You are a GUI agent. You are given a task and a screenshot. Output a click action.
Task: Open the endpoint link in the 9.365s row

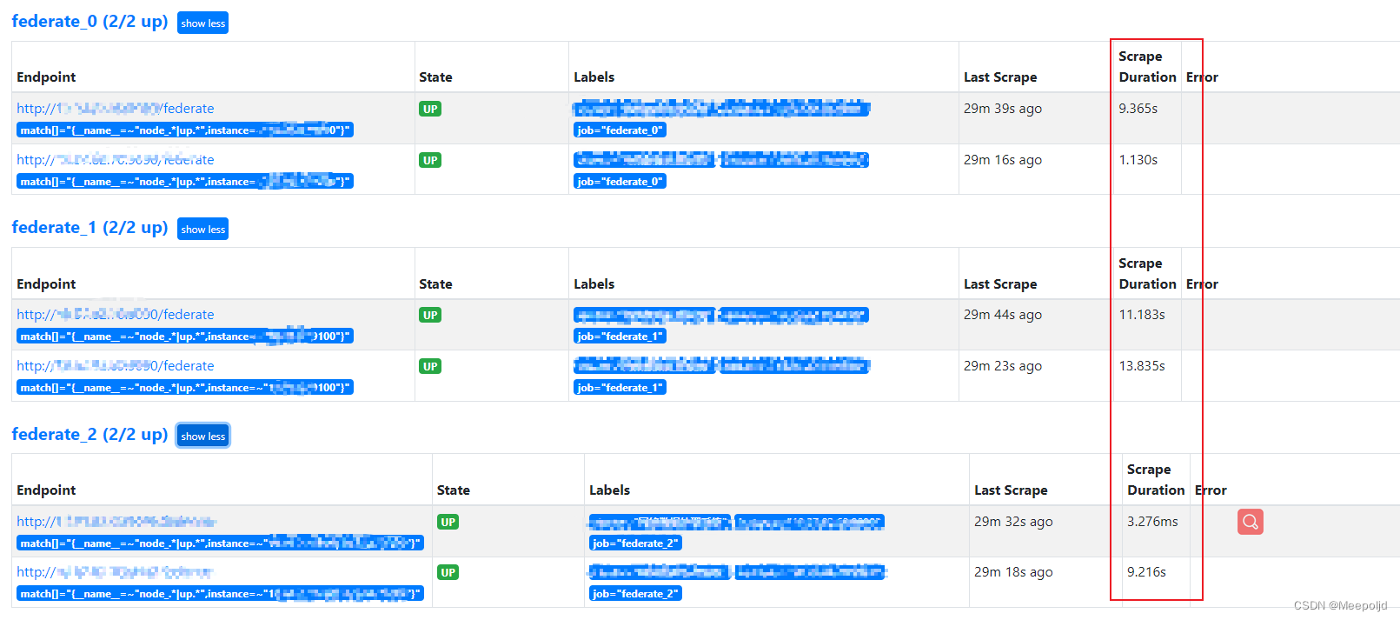click(x=116, y=109)
